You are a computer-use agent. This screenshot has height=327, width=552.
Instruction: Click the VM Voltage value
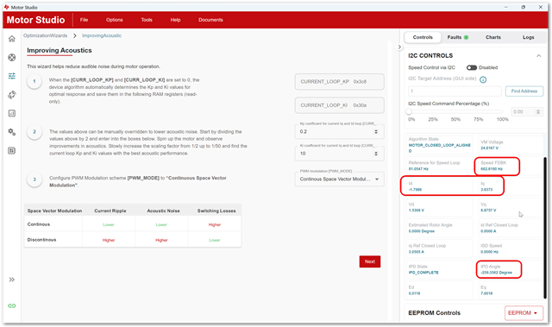pos(490,148)
